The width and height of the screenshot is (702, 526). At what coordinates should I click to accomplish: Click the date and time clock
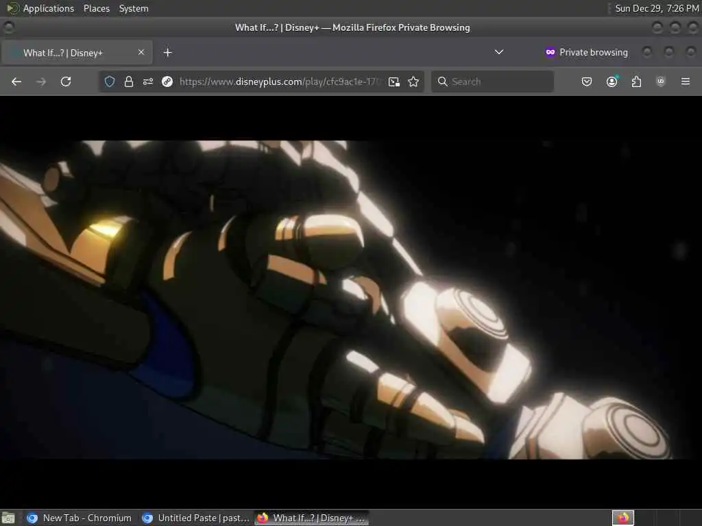coord(657,8)
